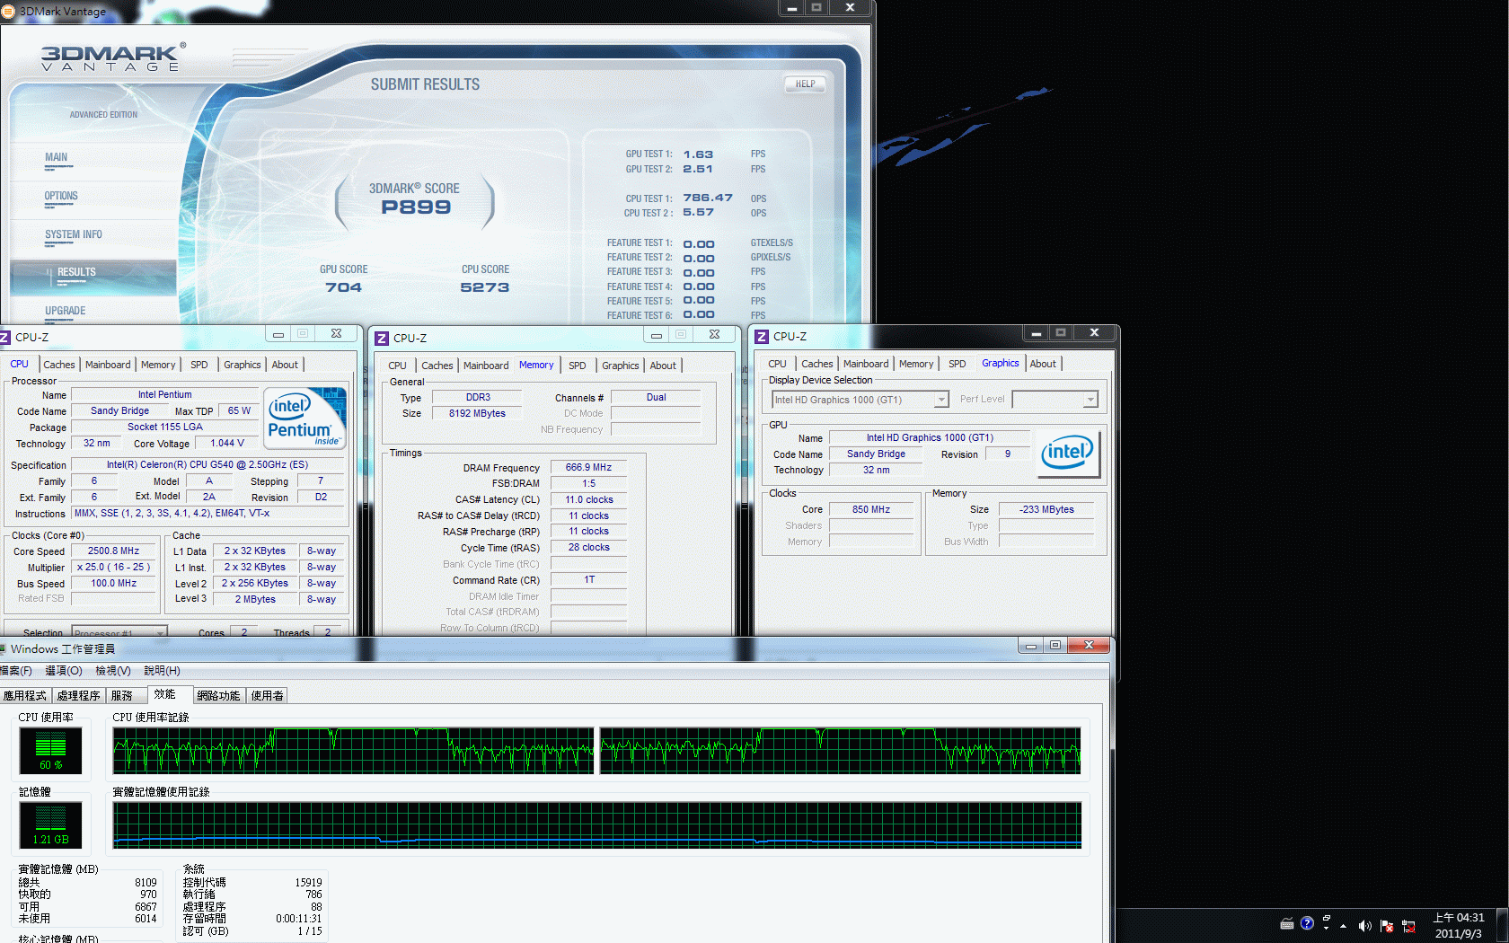The image size is (1509, 943).
Task: Close the CPU-Z Memory window
Action: 714,334
